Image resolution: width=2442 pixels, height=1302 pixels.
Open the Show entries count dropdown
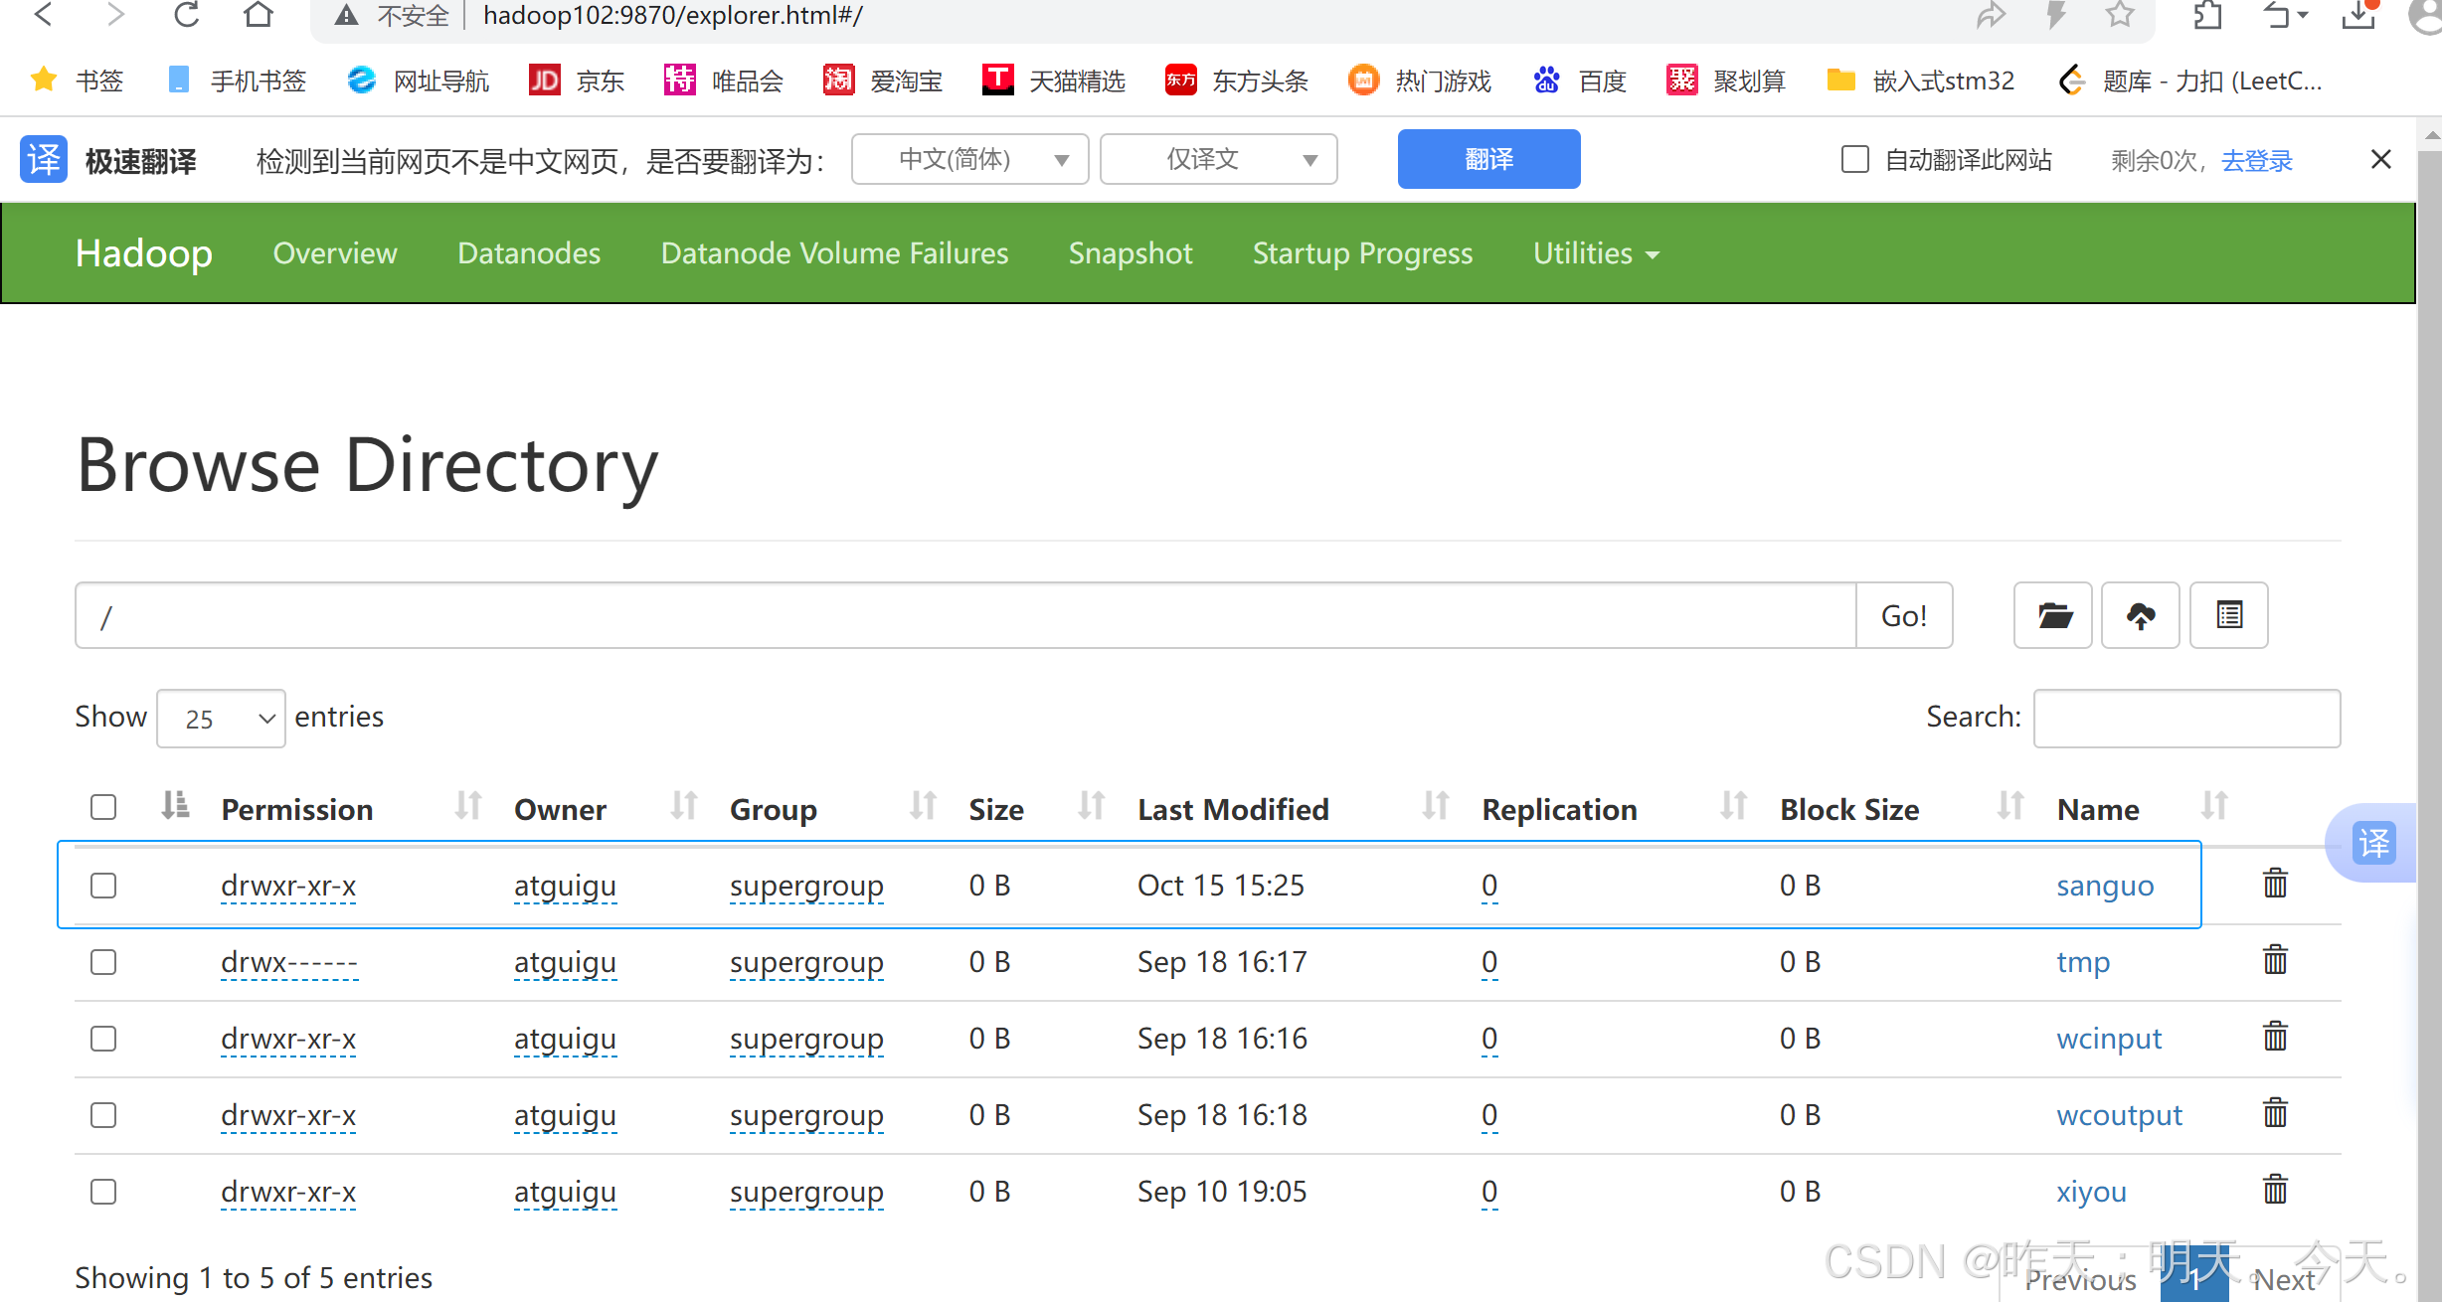tap(221, 719)
